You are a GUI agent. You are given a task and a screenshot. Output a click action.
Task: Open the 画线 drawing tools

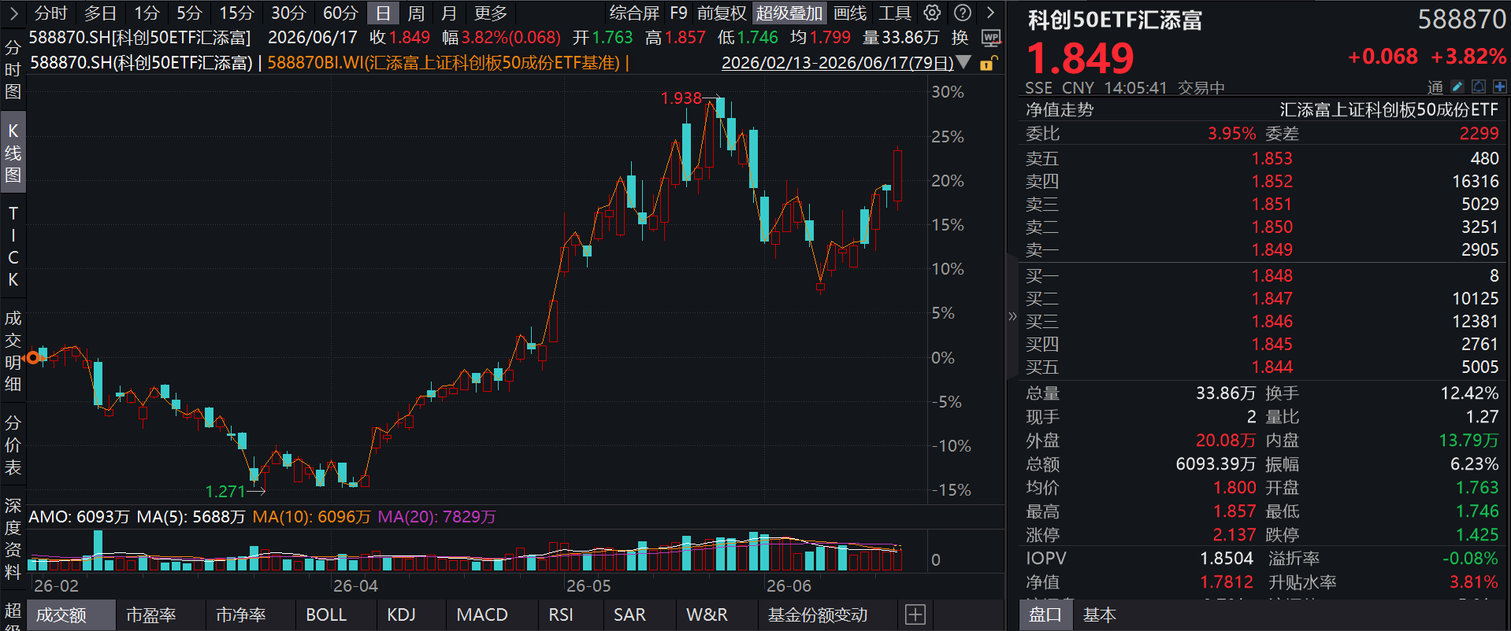(850, 13)
